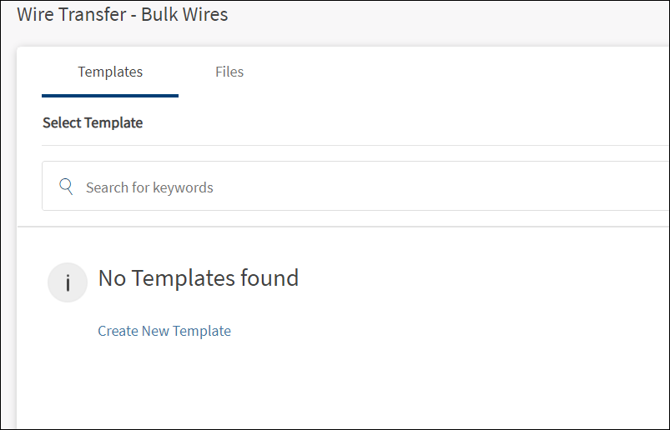Return to the bulk wire Templates view
The width and height of the screenshot is (670, 430).
click(x=110, y=72)
